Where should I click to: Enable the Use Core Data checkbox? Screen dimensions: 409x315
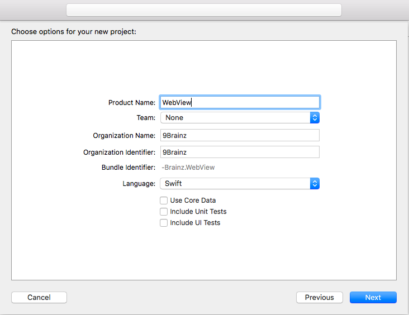pyautogui.click(x=164, y=200)
